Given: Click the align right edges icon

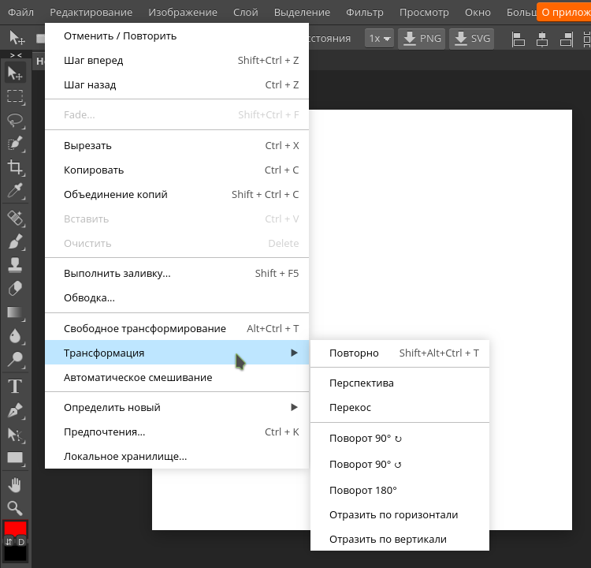Looking at the screenshot, I should 566,39.
